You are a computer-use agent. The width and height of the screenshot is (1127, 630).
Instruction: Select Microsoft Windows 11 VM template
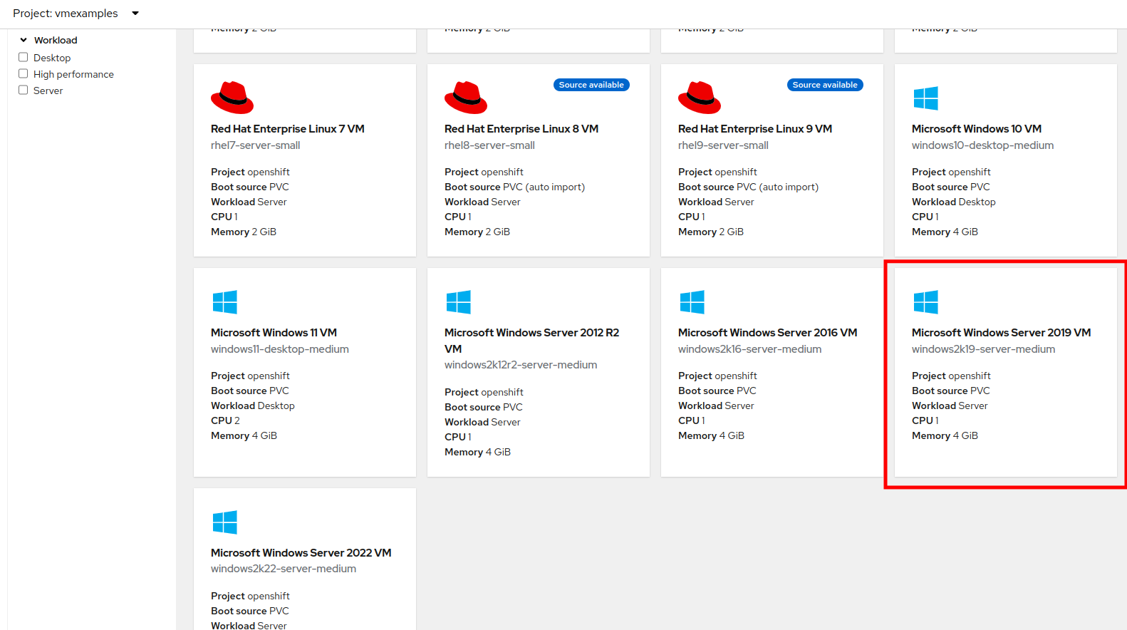pyautogui.click(x=274, y=333)
